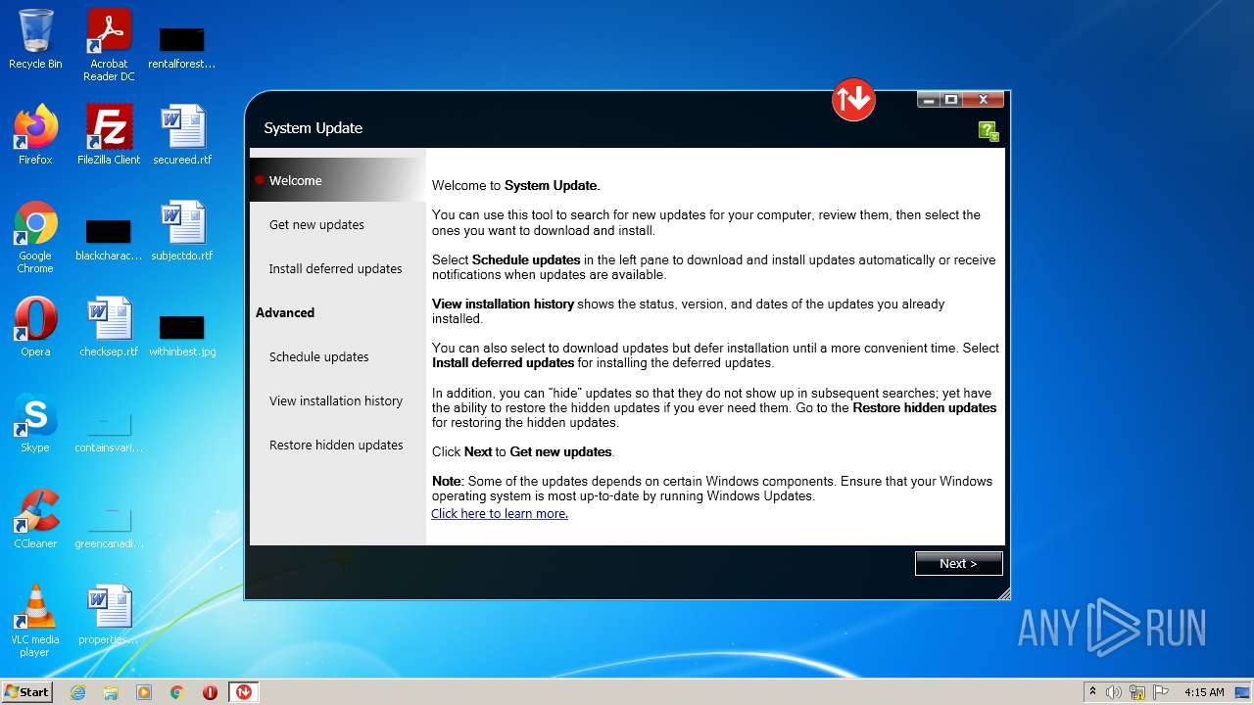This screenshot has height=705, width=1254.
Task: Select subjectdo.rtf document icon
Action: click(x=182, y=231)
